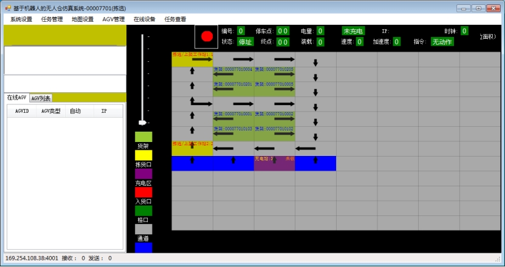
Task: Click the 无动作 command status button
Action: (x=442, y=42)
